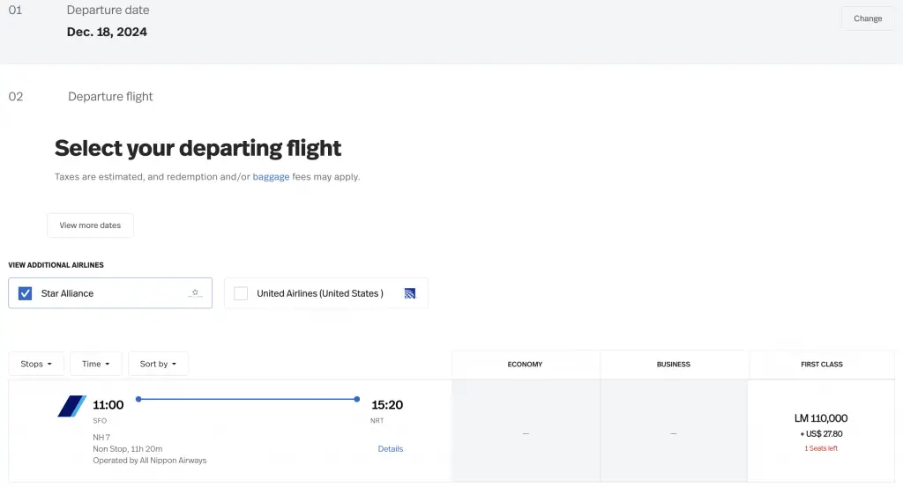Show flight Details for NH 7
The width and height of the screenshot is (903, 487).
390,449
